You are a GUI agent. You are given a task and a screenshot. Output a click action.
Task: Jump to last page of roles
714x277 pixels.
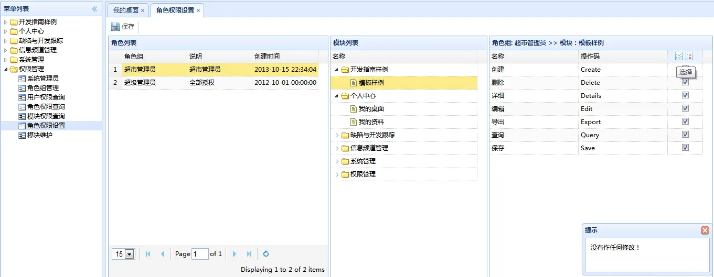tap(249, 254)
